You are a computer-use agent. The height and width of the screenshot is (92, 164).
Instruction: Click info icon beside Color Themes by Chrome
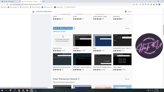[x=79, y=79]
